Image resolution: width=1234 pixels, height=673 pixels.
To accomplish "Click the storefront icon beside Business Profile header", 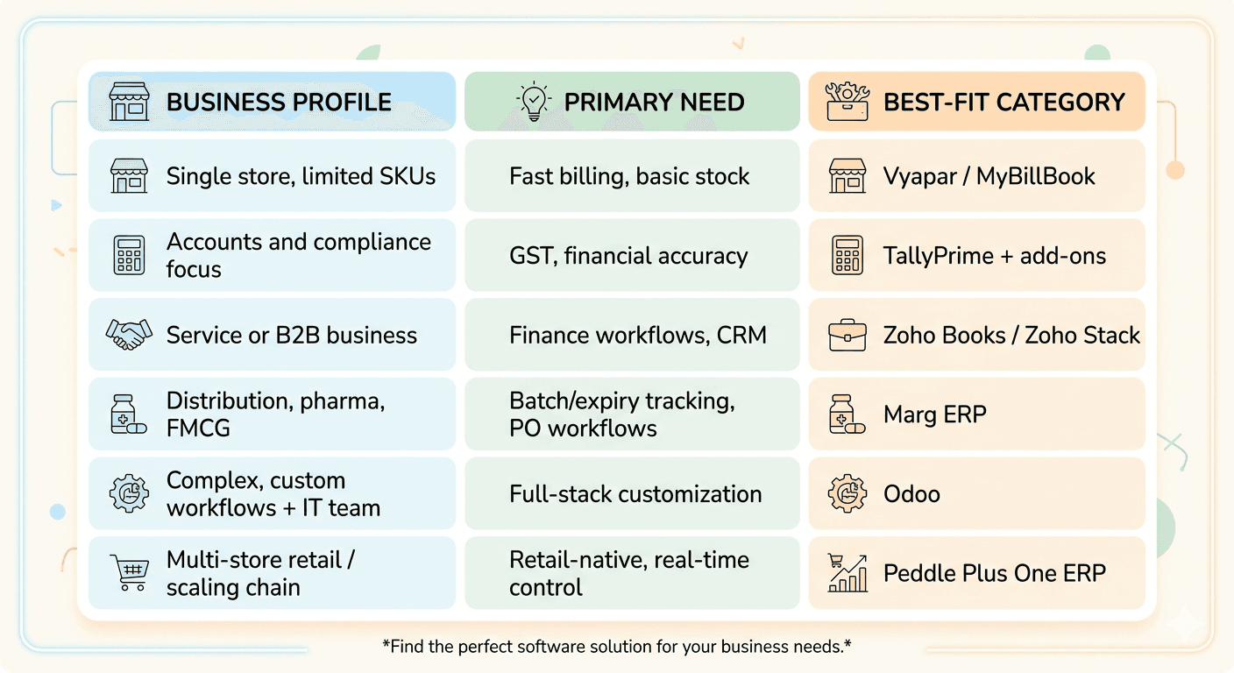I will tap(129, 102).
